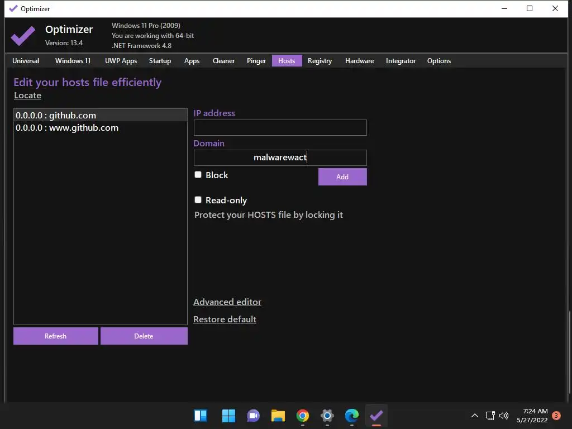This screenshot has height=429, width=572.
Task: Go to the Apps tab
Action: 192,61
